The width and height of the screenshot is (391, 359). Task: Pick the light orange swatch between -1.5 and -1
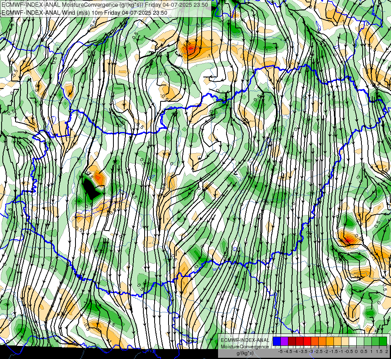point(337,341)
